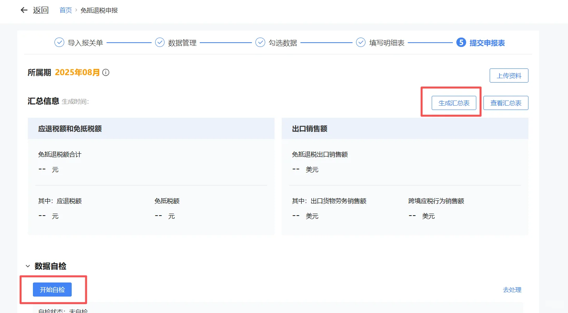
Task: Open 查看汇总表
Action: (506, 103)
